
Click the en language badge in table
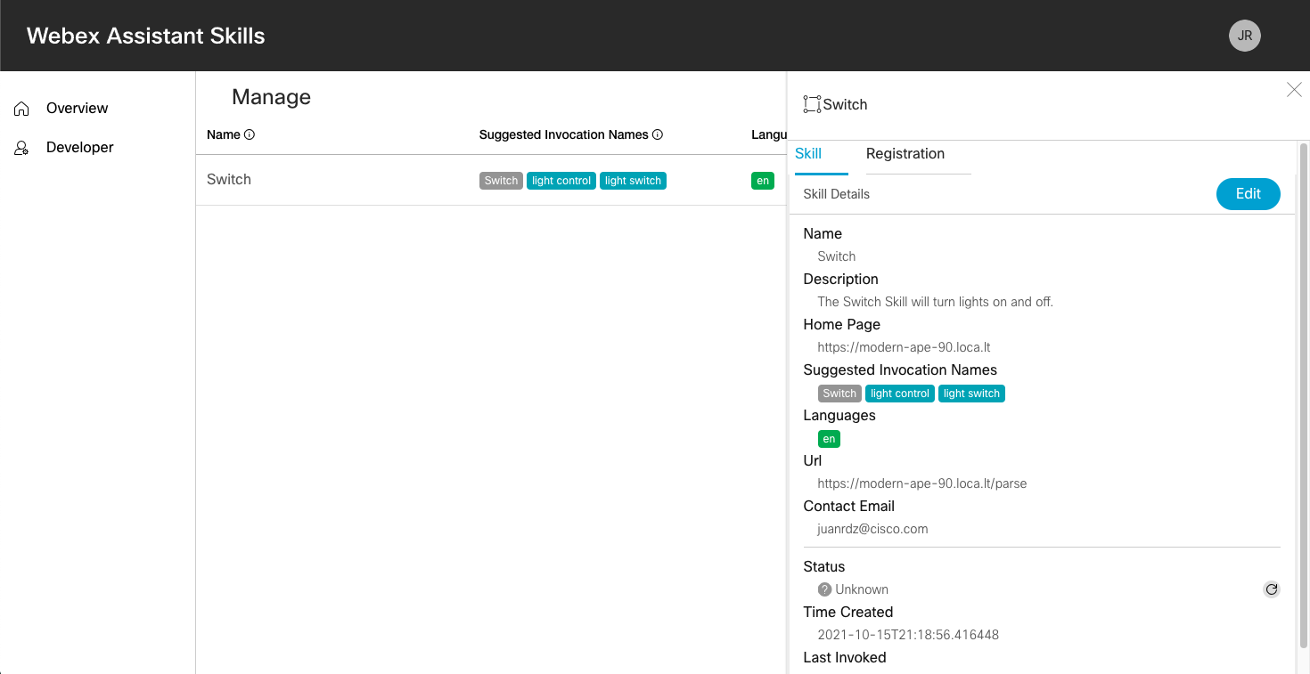[x=762, y=181]
